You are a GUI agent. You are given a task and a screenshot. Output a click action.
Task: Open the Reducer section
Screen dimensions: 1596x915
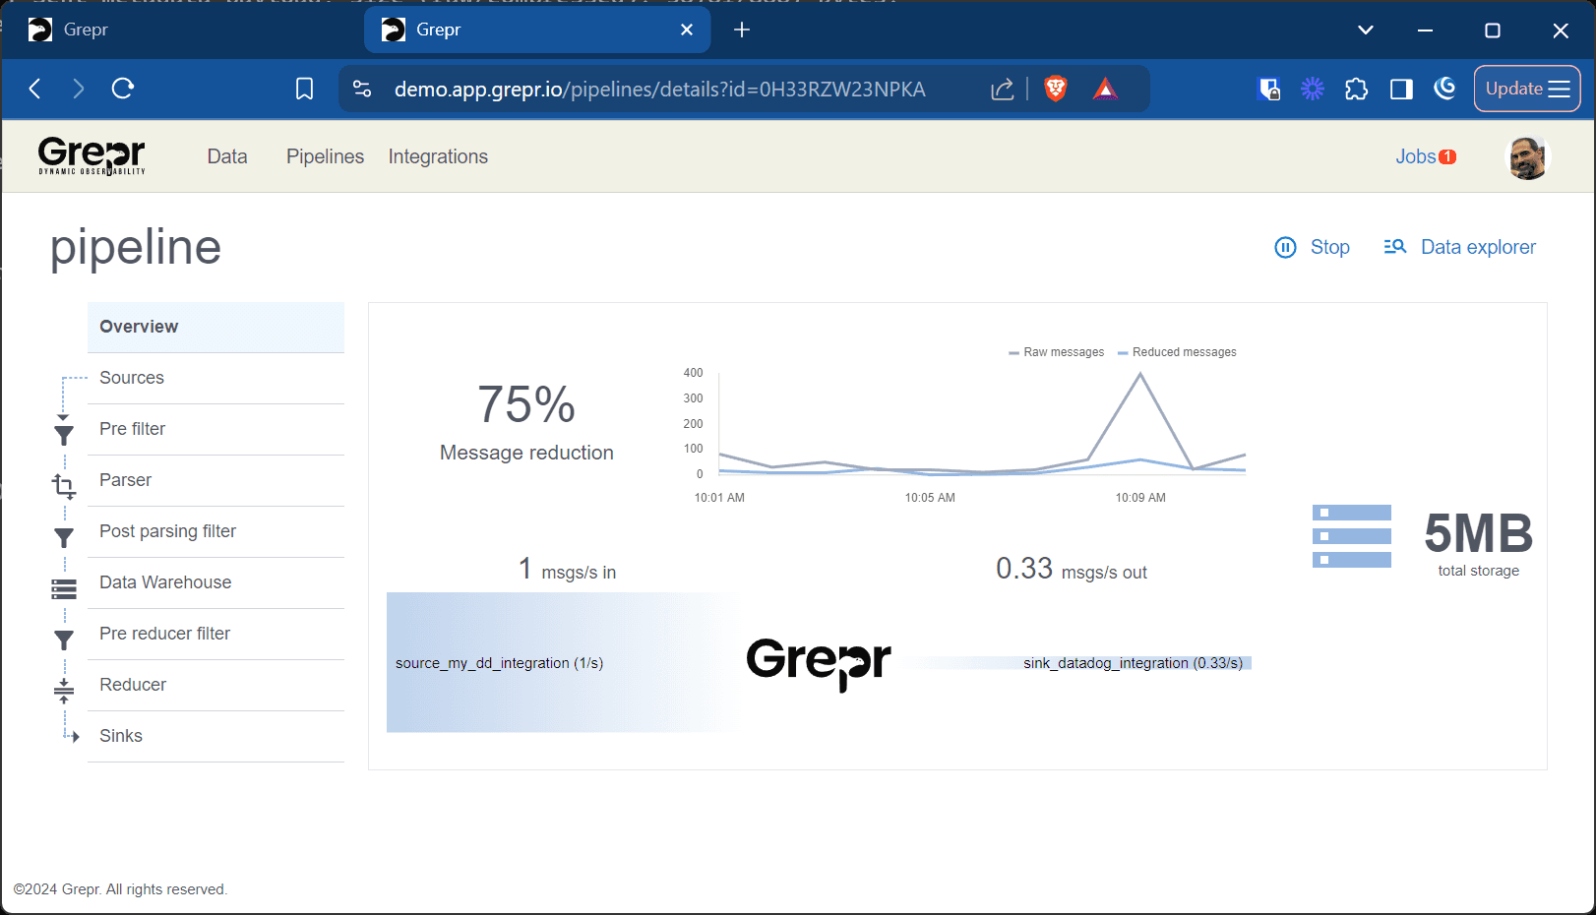[215, 685]
